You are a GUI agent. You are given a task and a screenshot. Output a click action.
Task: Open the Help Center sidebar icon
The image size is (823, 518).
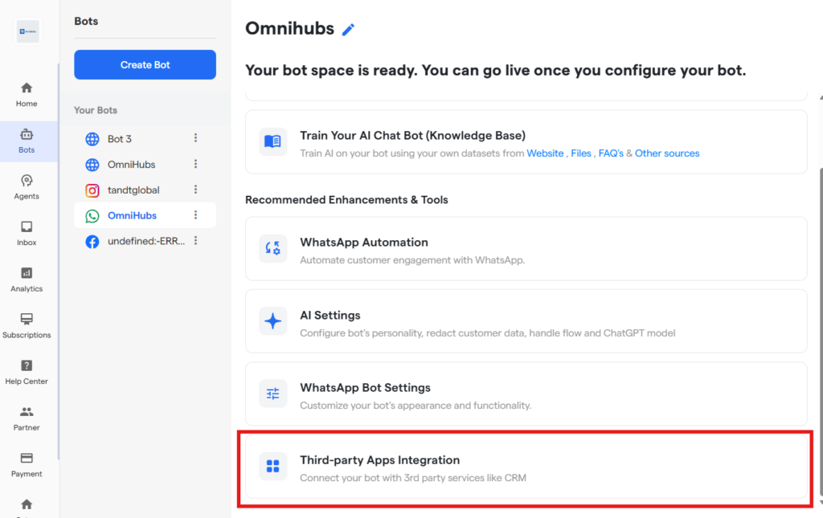pyautogui.click(x=27, y=372)
